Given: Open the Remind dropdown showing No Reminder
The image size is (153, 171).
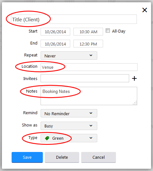Looking at the screenshot, I should click(69, 113).
